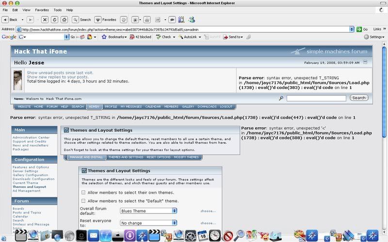Open the Discuss speech bubble icon
This screenshot has width=388, height=242.
click(172, 20)
